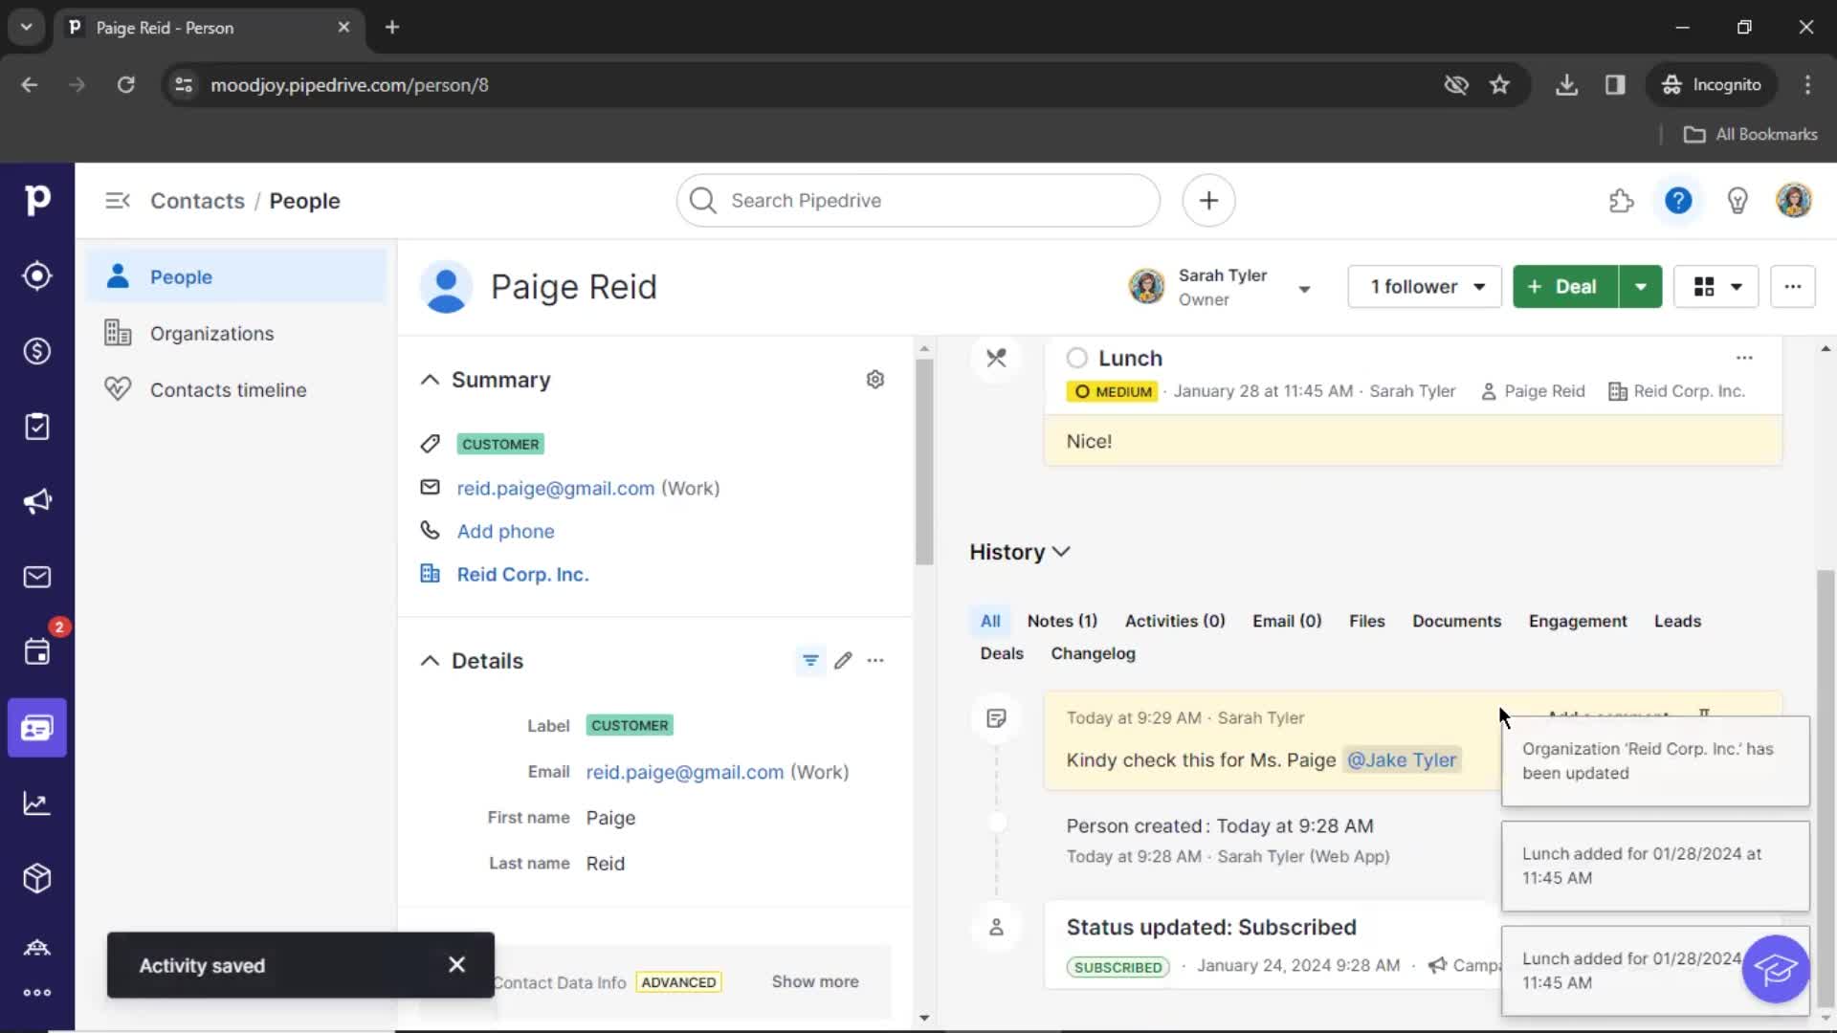The image size is (1837, 1033).
Task: Open Mail envelope icon in sidebar
Action: tap(37, 577)
